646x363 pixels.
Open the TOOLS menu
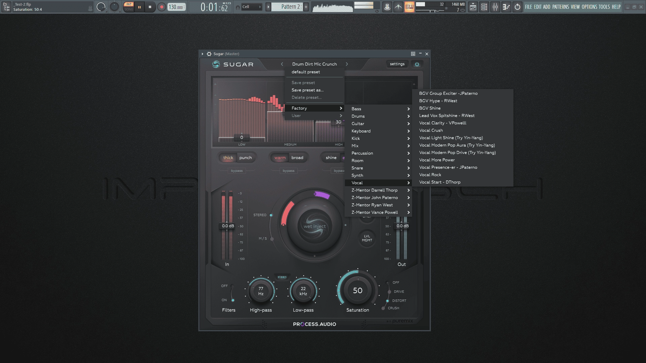tap(604, 7)
